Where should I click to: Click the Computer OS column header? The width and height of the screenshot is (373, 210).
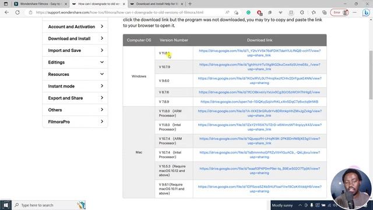(x=139, y=40)
